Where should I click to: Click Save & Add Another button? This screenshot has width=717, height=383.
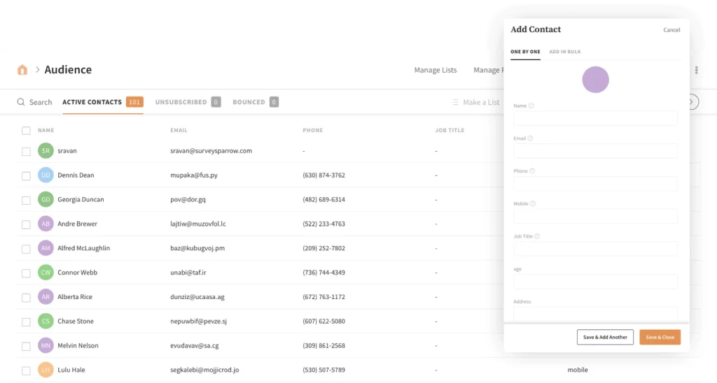point(605,337)
